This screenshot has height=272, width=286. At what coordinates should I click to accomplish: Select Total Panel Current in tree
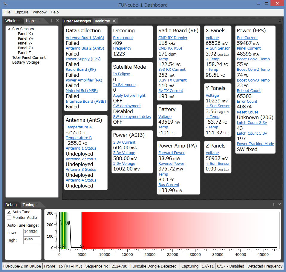point(29,58)
